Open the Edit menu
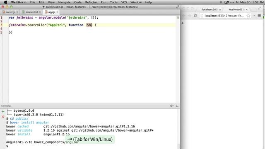265x149 pixels. [x=41, y=2]
